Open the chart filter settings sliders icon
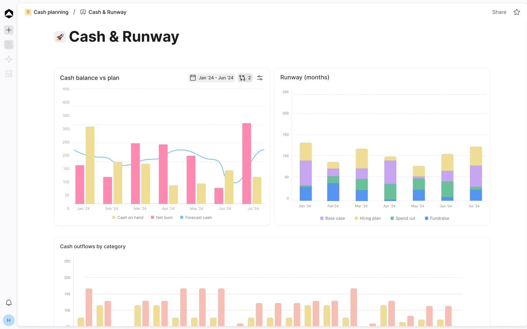 coord(260,78)
